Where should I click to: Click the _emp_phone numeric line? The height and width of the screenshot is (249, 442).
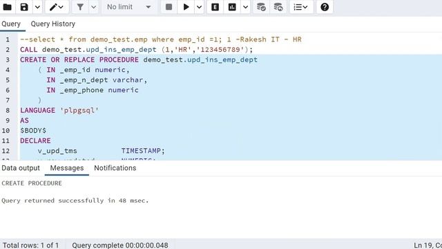coord(93,90)
